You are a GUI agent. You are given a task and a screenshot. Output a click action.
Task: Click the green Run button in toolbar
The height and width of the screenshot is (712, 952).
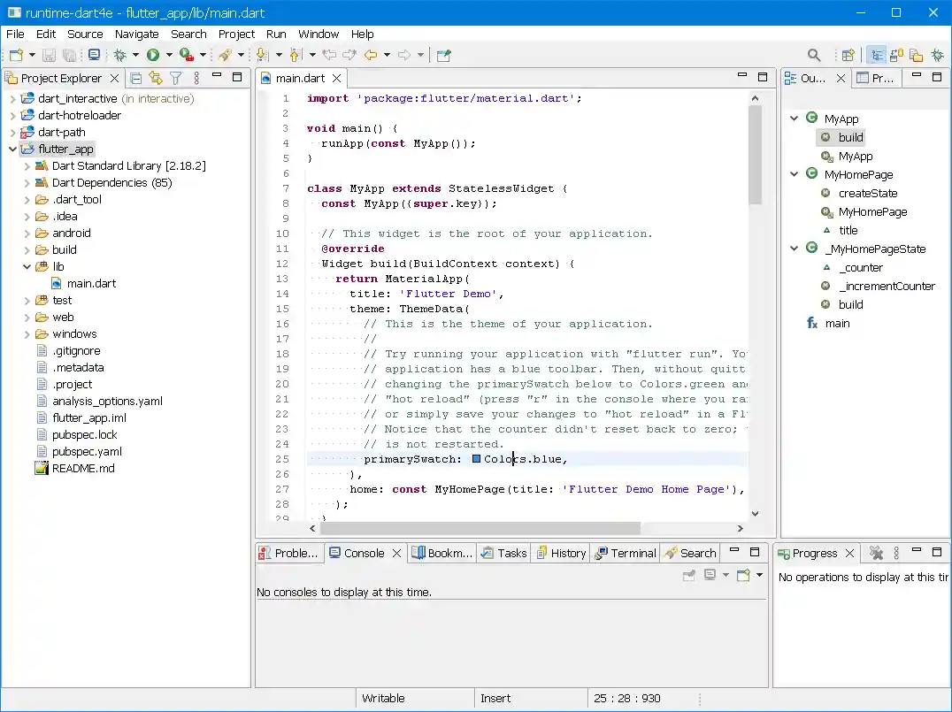[x=153, y=55]
